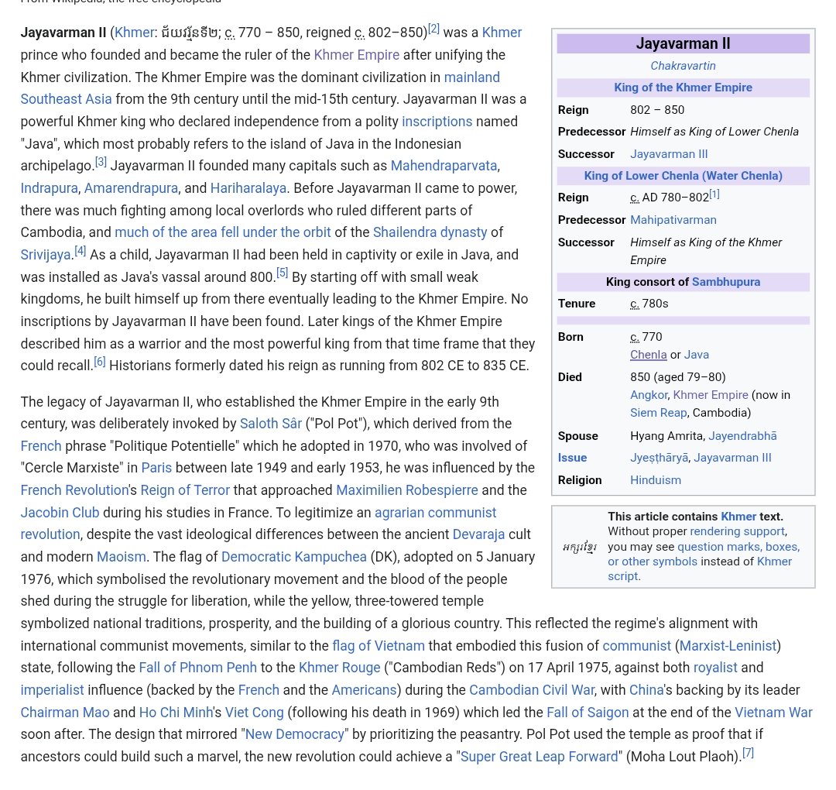Image resolution: width=836 pixels, height=790 pixels.
Task: Open the Americans link
Action: pos(364,690)
